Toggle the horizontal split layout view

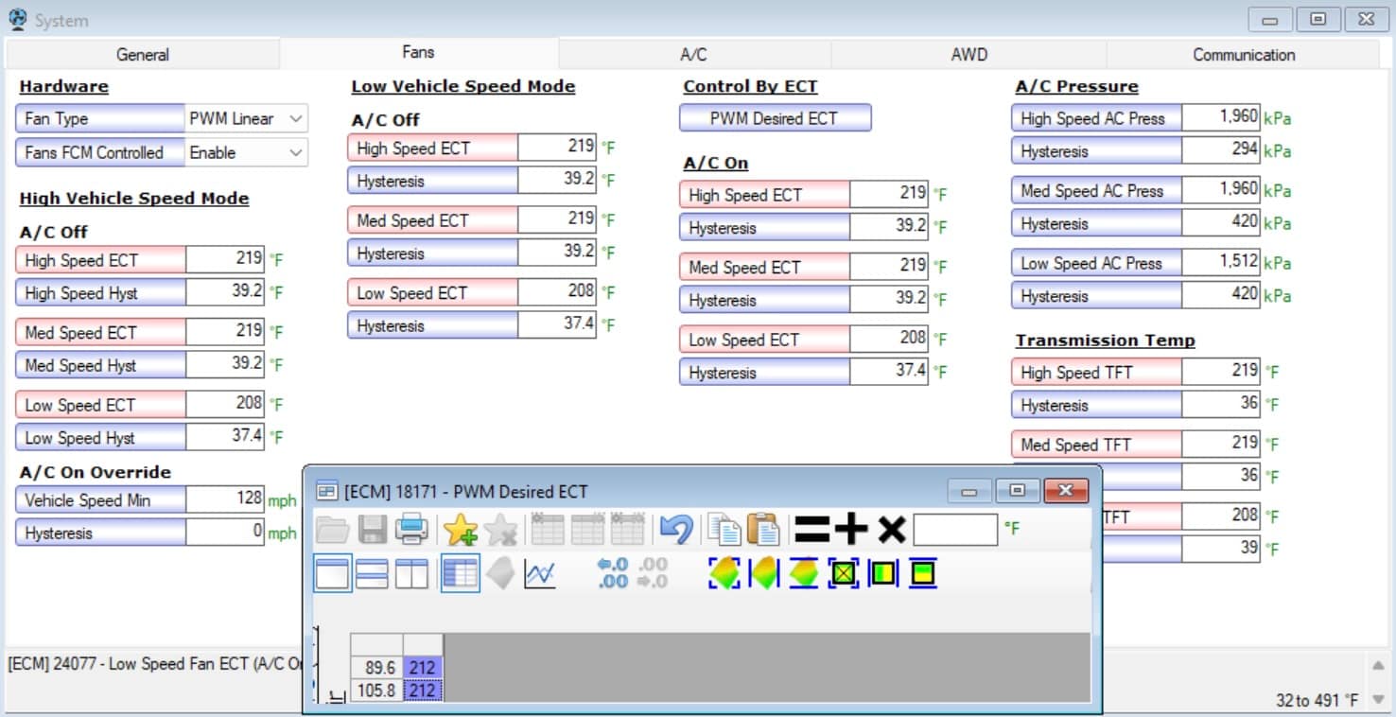click(x=372, y=574)
